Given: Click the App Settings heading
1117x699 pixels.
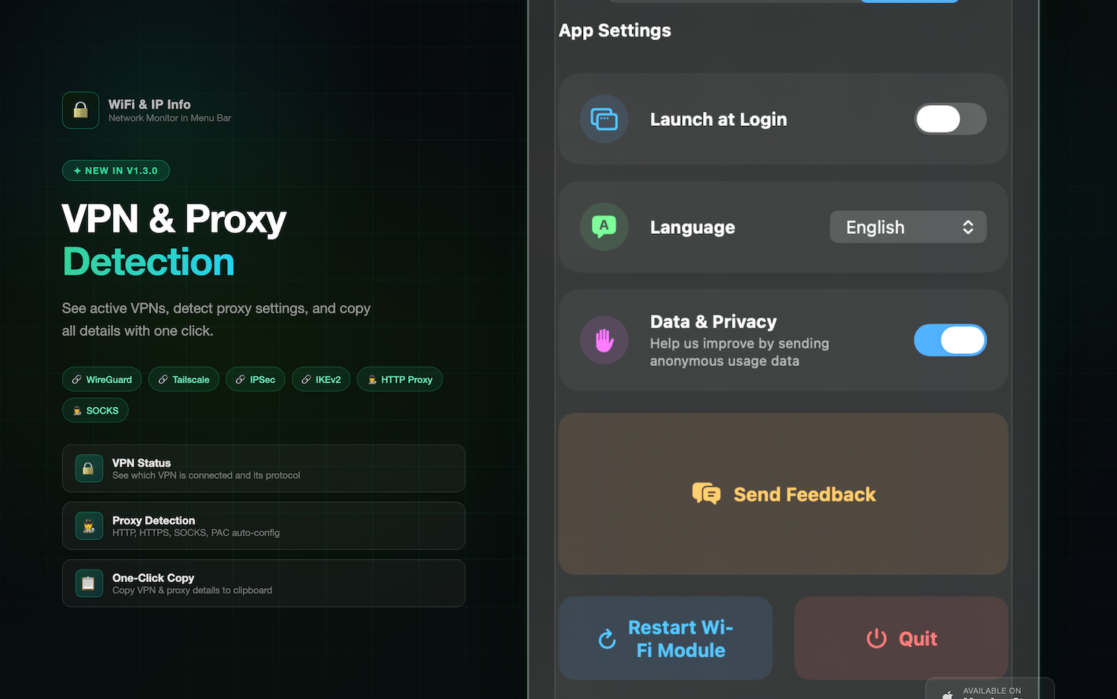Looking at the screenshot, I should (615, 31).
